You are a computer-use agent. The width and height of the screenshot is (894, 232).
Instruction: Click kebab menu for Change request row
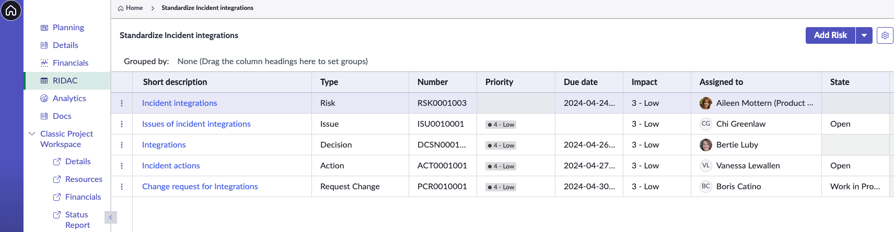pyautogui.click(x=122, y=187)
